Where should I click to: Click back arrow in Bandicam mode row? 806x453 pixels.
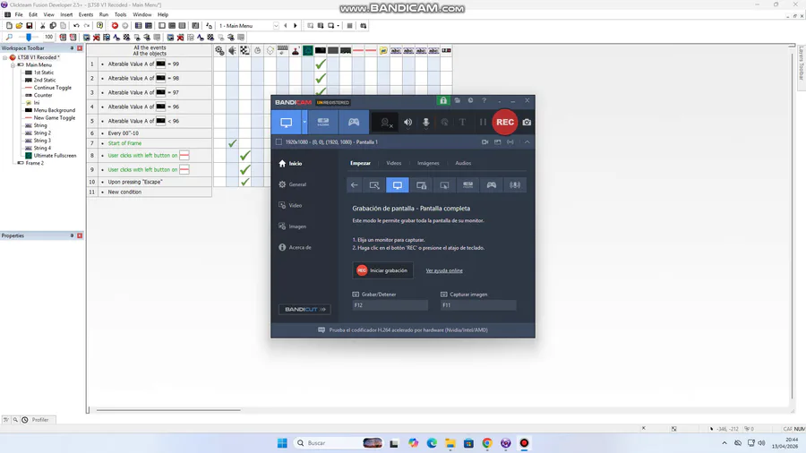(x=354, y=185)
